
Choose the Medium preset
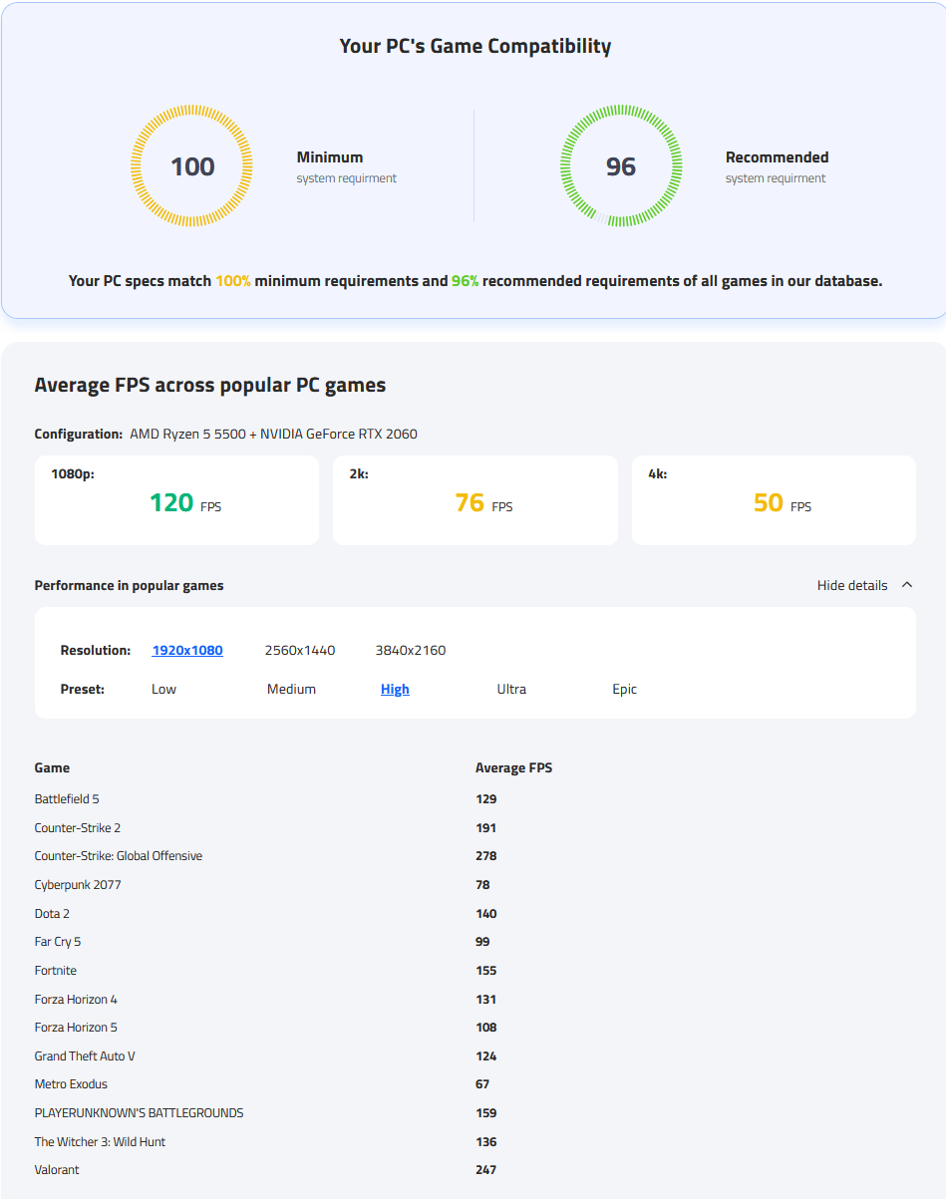pyautogui.click(x=291, y=689)
